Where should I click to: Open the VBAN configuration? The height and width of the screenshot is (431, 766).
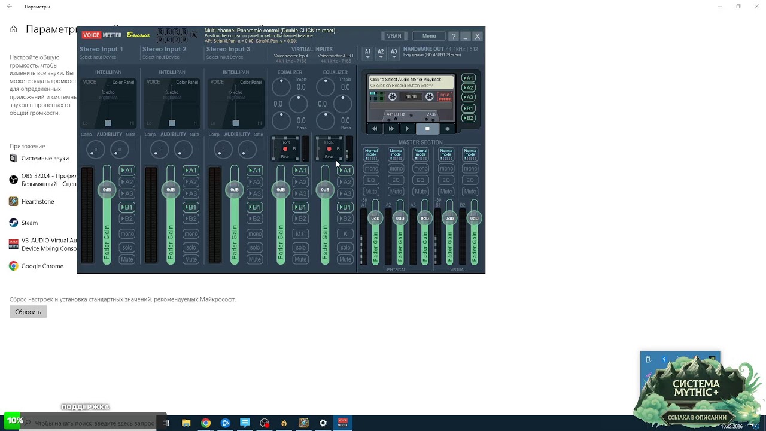coord(394,36)
